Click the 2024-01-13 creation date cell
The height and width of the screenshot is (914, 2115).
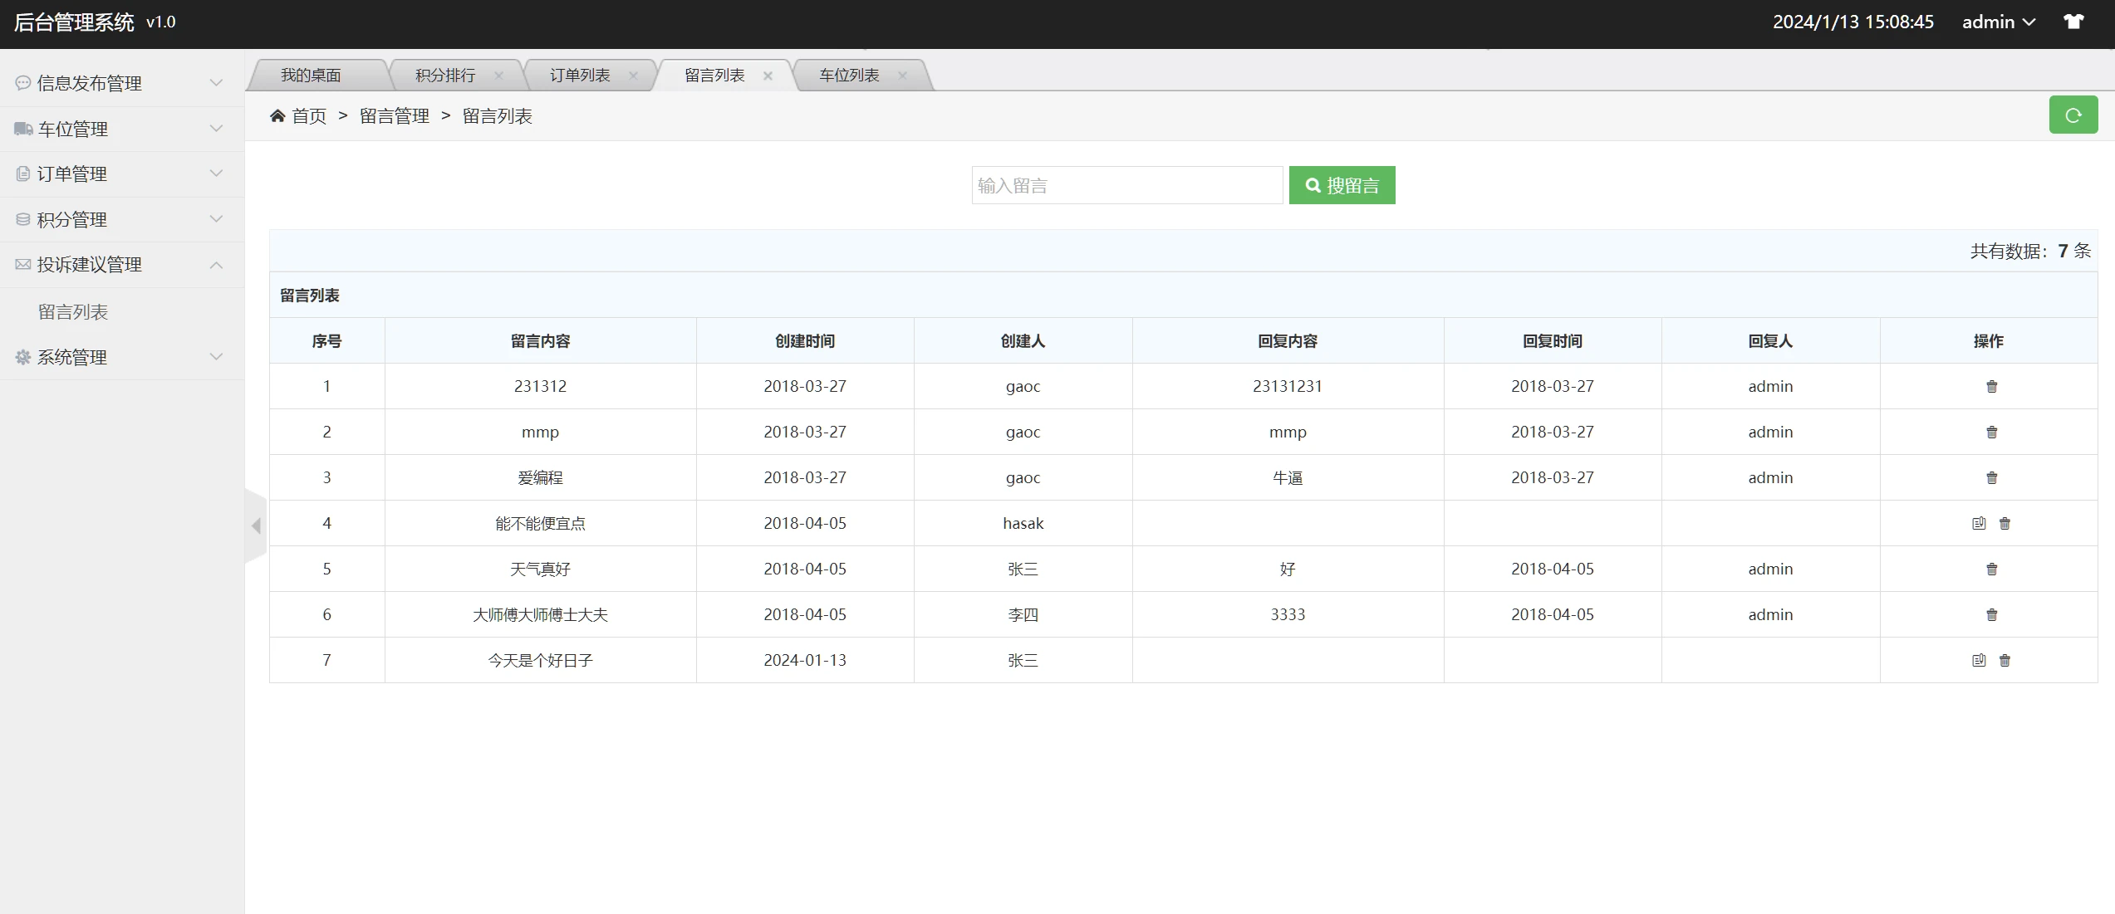pos(805,660)
